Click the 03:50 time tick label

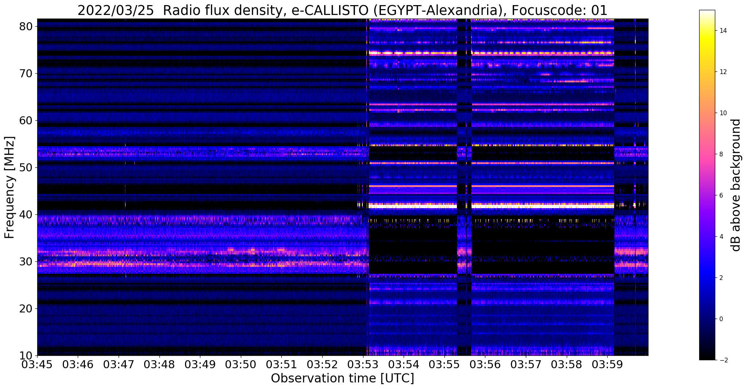click(240, 365)
